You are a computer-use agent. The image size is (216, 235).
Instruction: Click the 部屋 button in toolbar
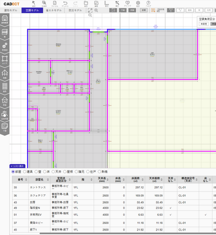coord(144,10)
